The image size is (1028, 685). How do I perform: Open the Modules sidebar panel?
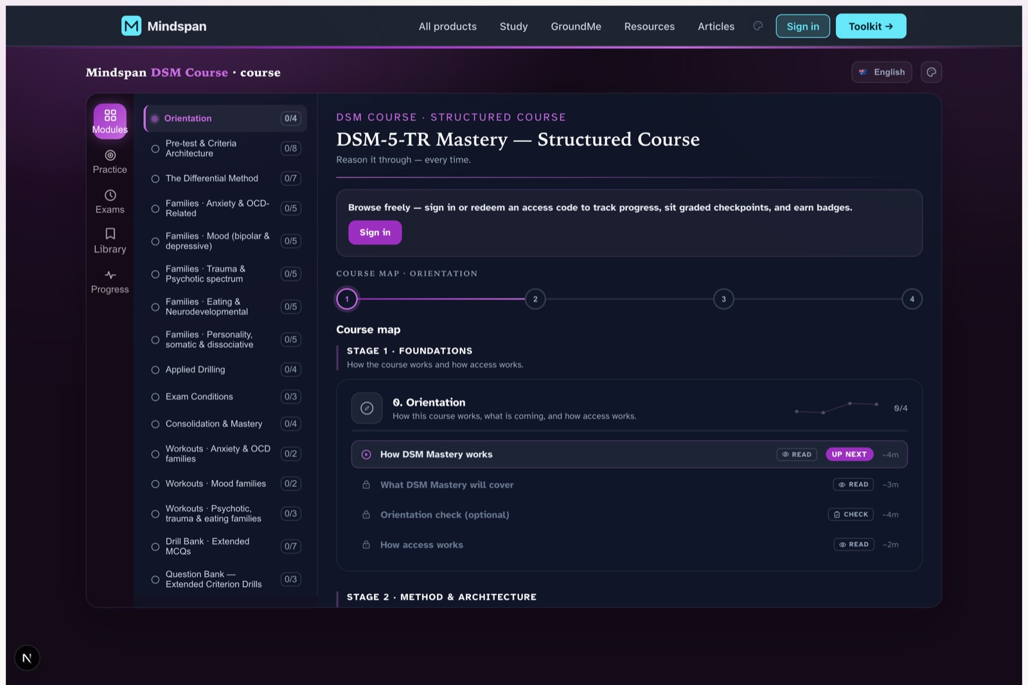[x=110, y=121]
